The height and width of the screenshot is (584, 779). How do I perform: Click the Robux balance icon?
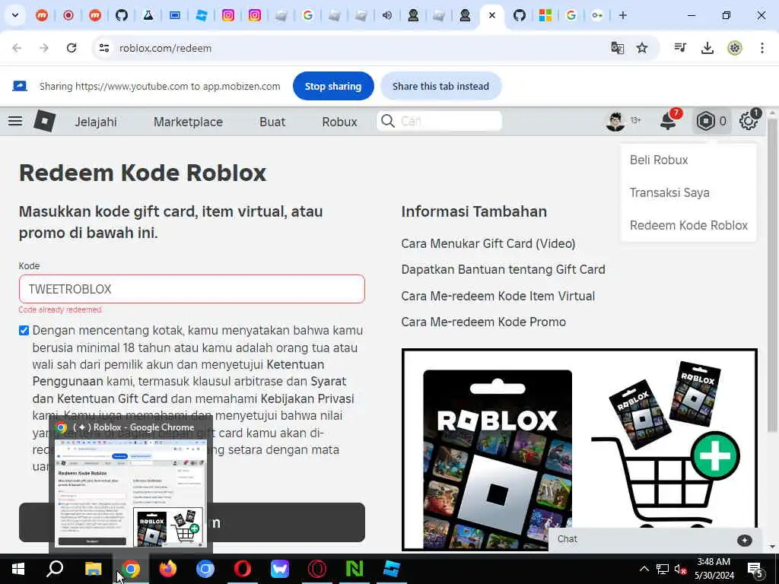click(705, 121)
